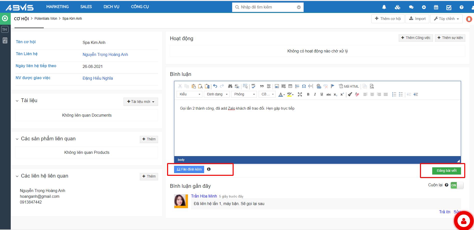
Task: Expand the Tài liệu mới dropdown button
Action: pos(141,102)
